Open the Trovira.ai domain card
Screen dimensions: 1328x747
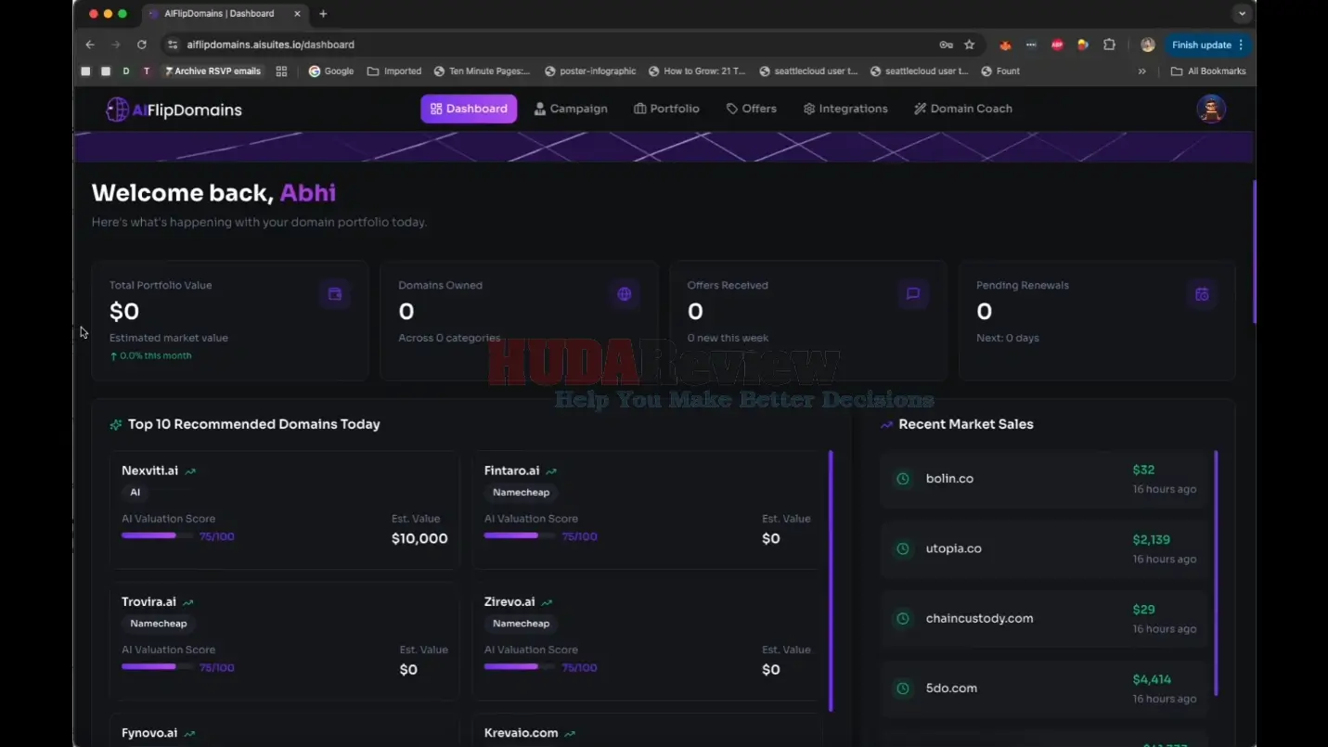click(x=284, y=640)
